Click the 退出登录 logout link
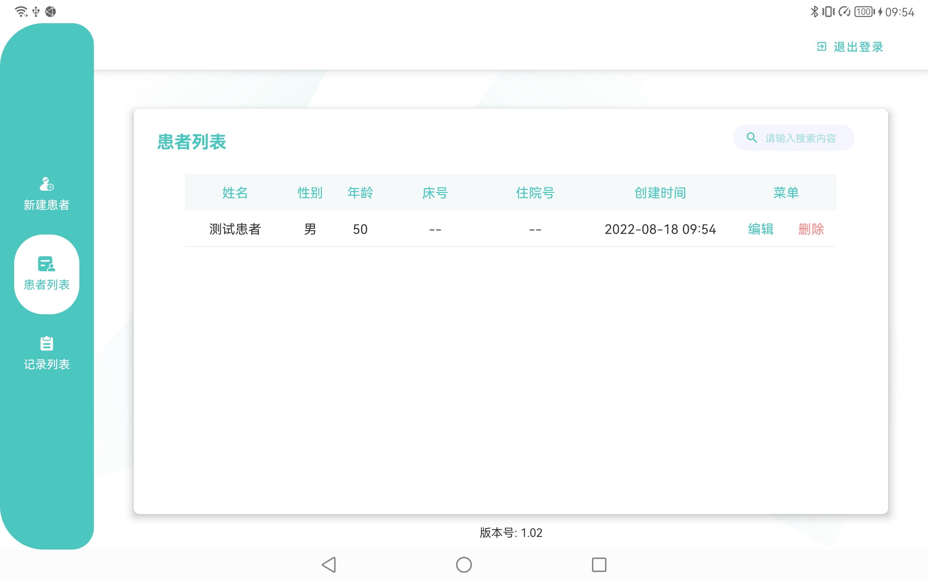Image resolution: width=928 pixels, height=580 pixels. [858, 47]
